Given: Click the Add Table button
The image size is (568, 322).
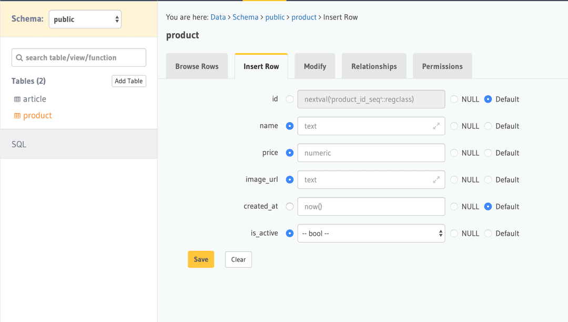Looking at the screenshot, I should (x=129, y=80).
